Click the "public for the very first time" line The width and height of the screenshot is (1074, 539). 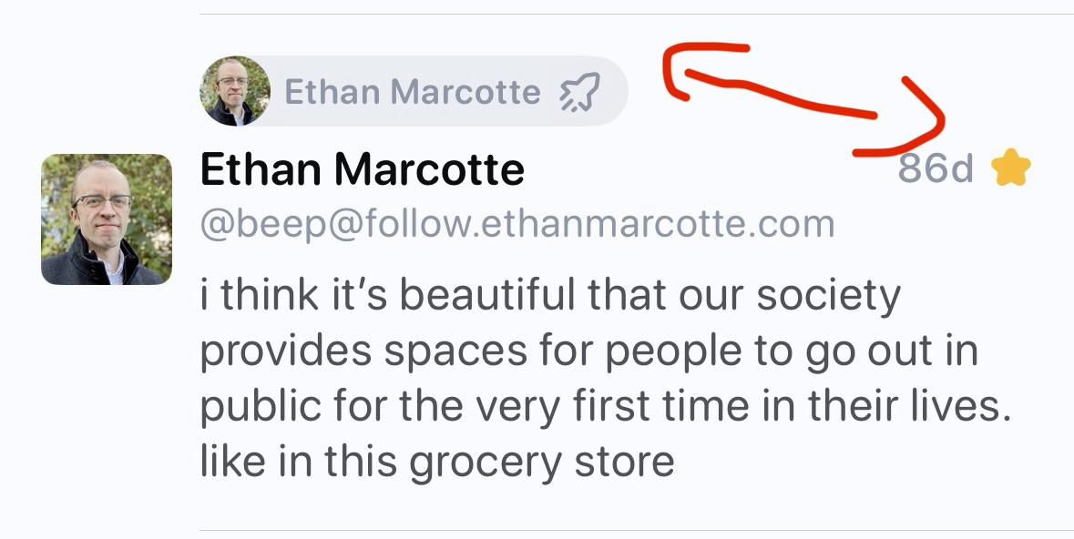[x=606, y=407]
